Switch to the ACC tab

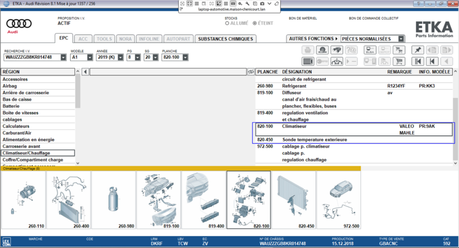point(83,39)
